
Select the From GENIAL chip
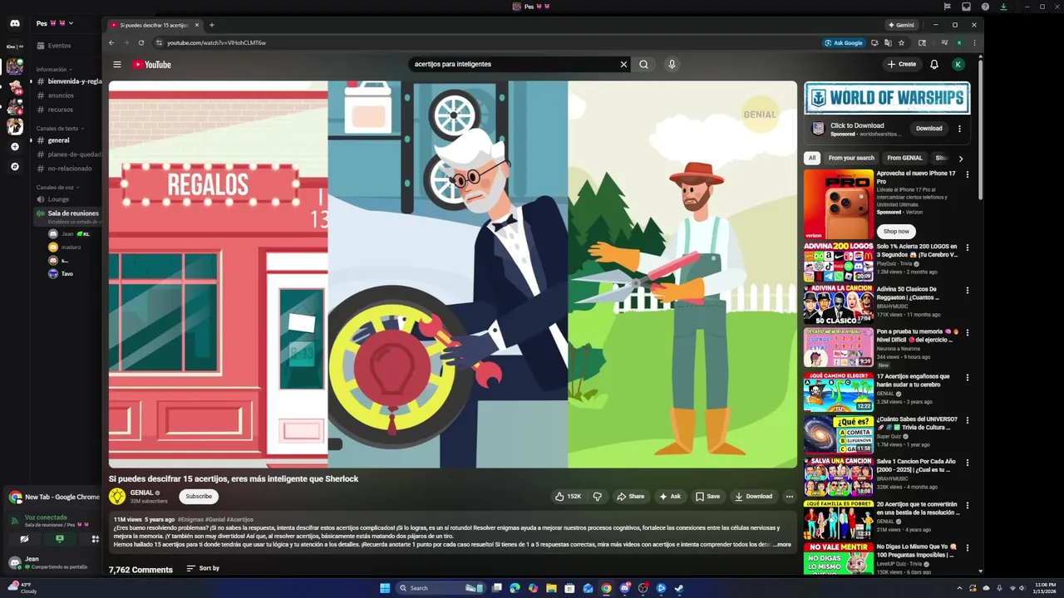[904, 158]
